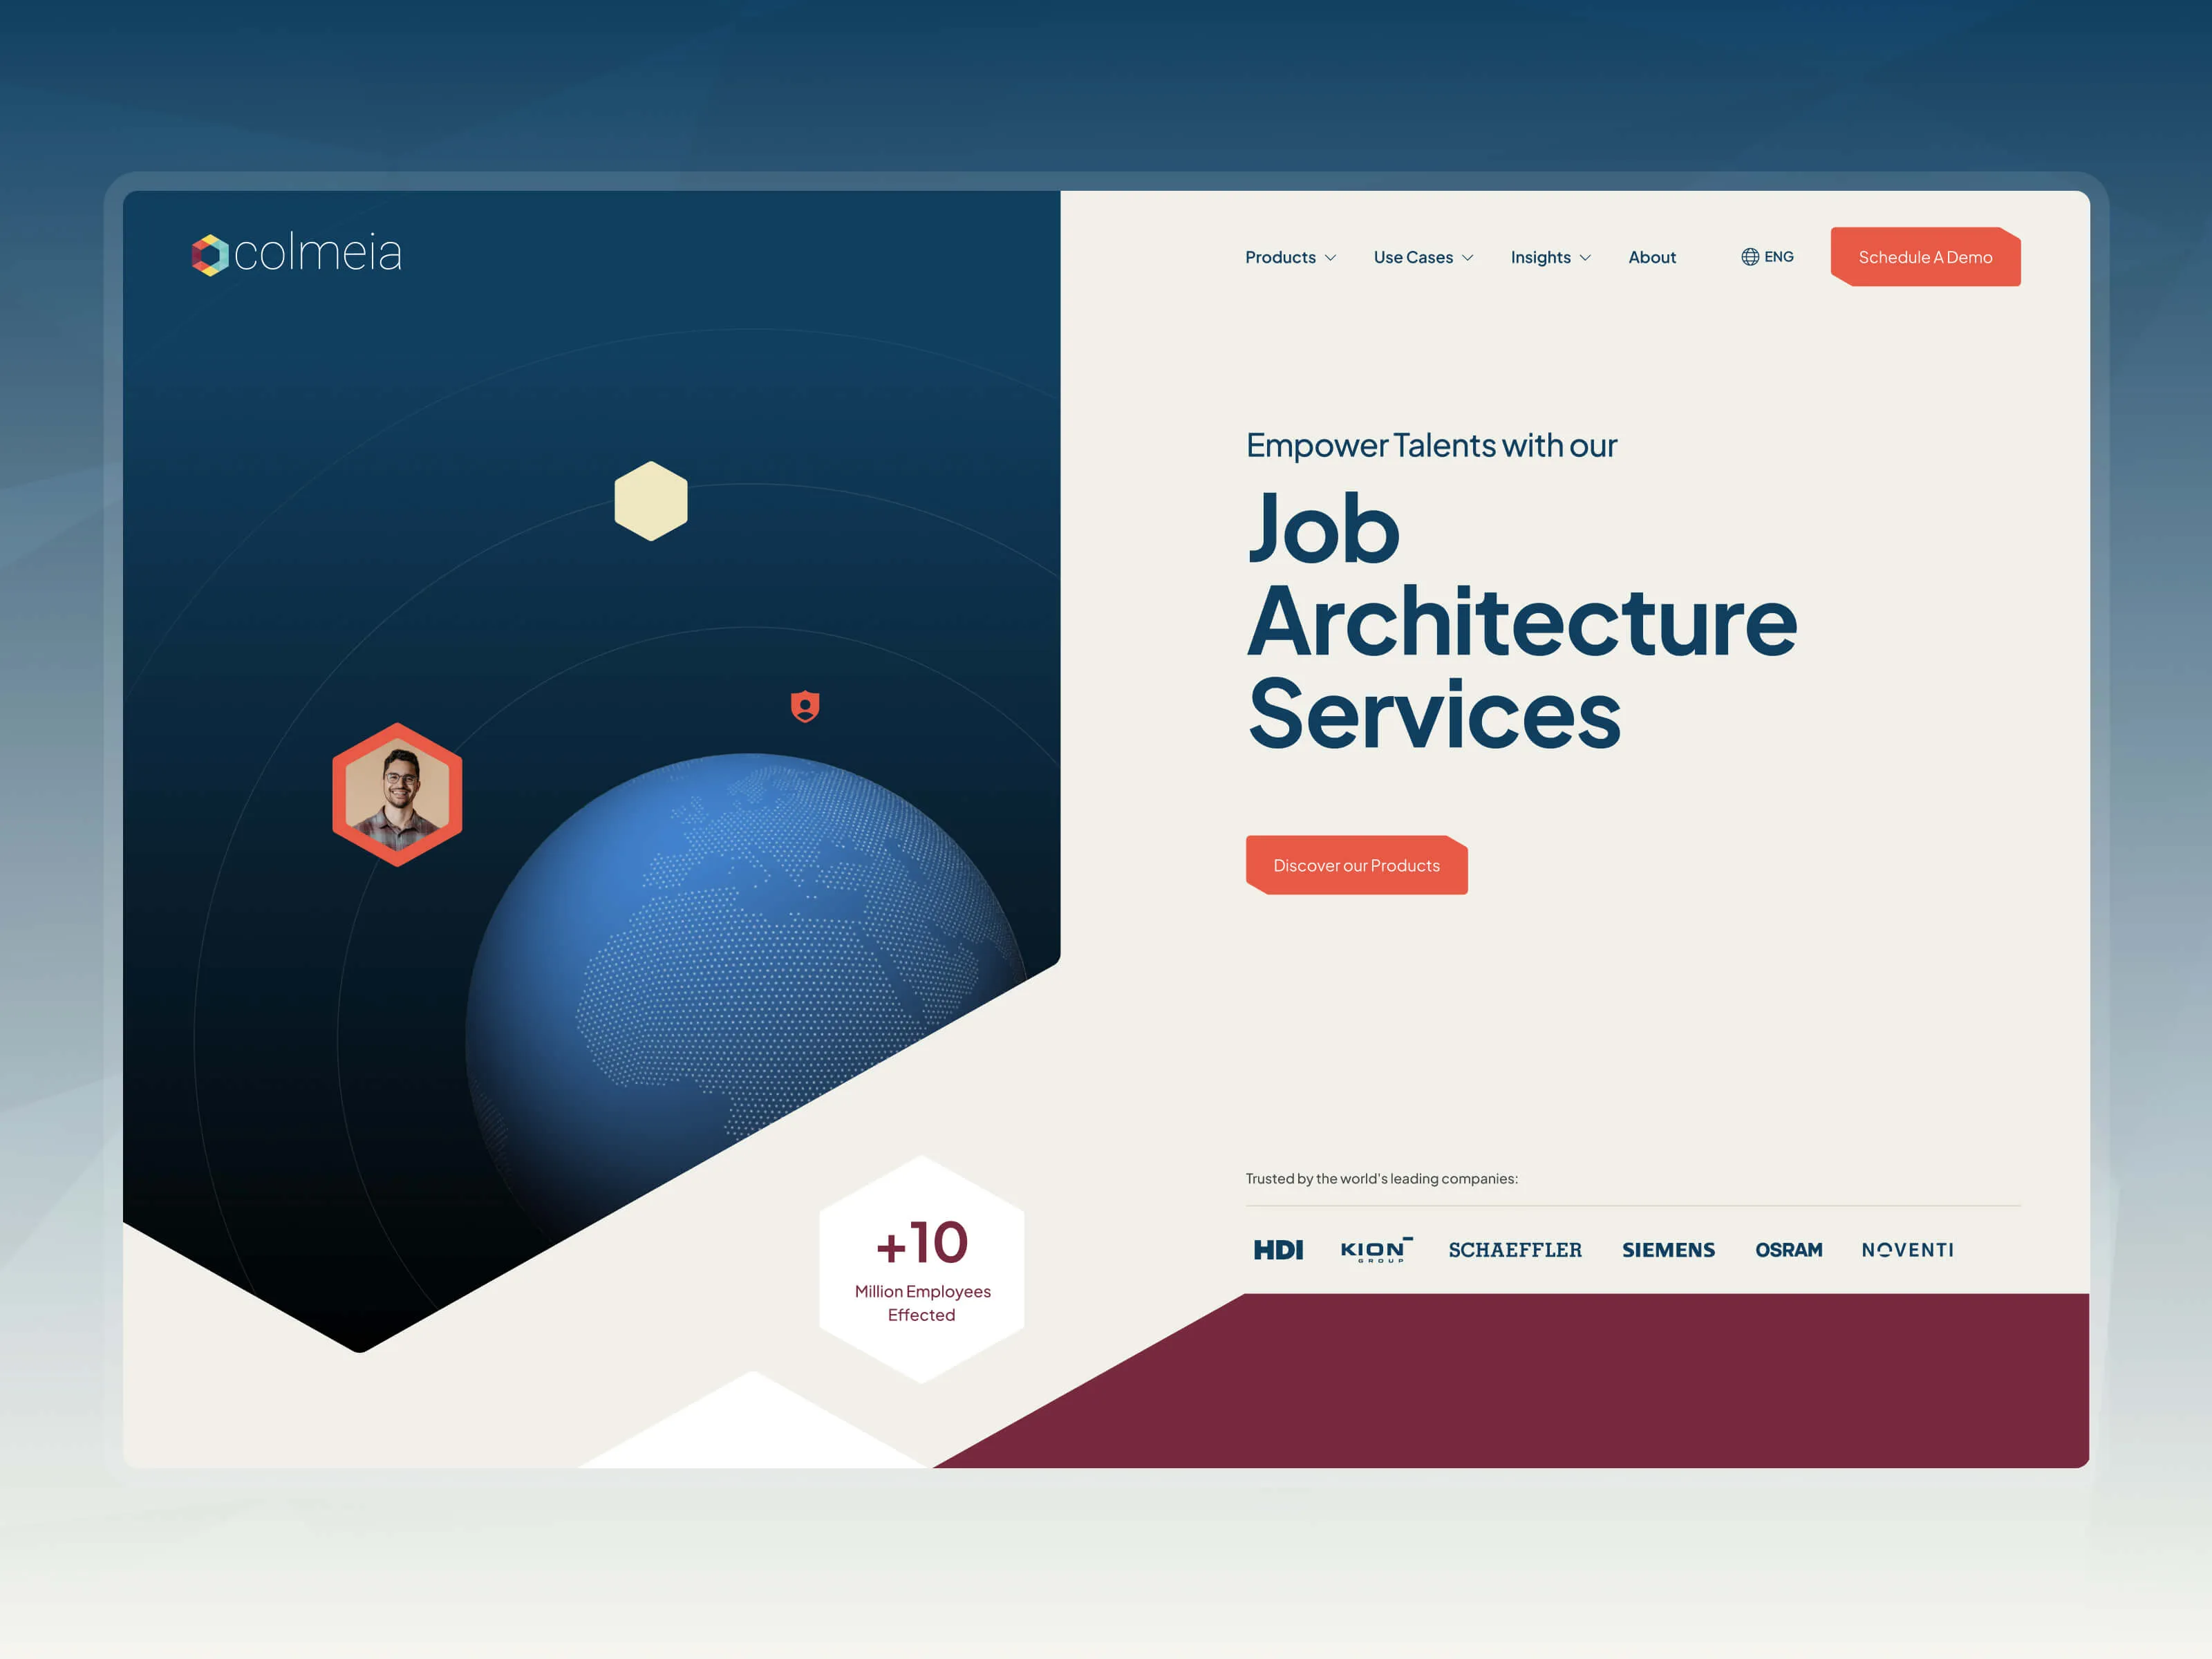
Task: Click the HDI company logo
Action: (x=1278, y=1250)
